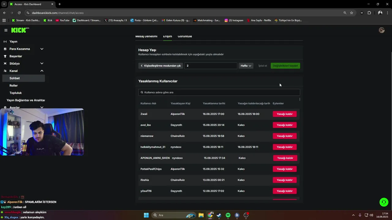The image size is (392, 220).
Task: Unban PatlakPasifChips with Yasağı kaldır
Action: coord(285,169)
